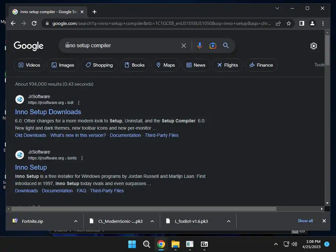Filter results to Flights
Screen dimensions: 336x252
(227, 65)
